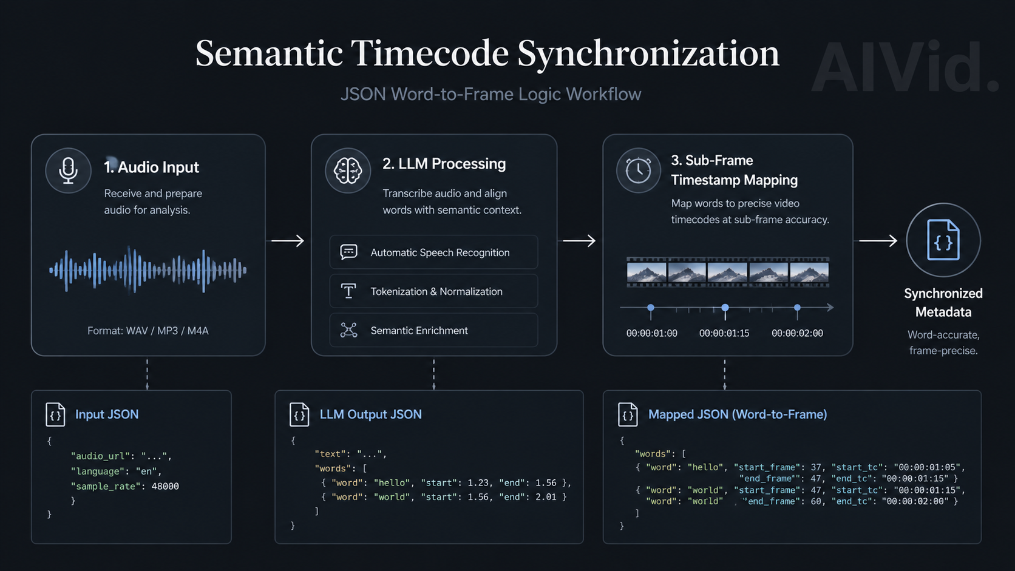Click the Format: WAV / MP3 / M4A text
Viewport: 1015px width, 571px height.
148,331
